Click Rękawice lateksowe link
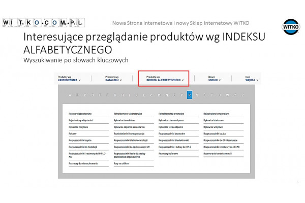Viewport: 305px width, 203px height. point(213,120)
